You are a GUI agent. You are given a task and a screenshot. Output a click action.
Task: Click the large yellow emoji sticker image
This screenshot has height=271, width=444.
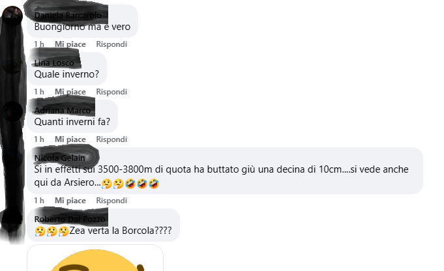pyautogui.click(x=95, y=258)
